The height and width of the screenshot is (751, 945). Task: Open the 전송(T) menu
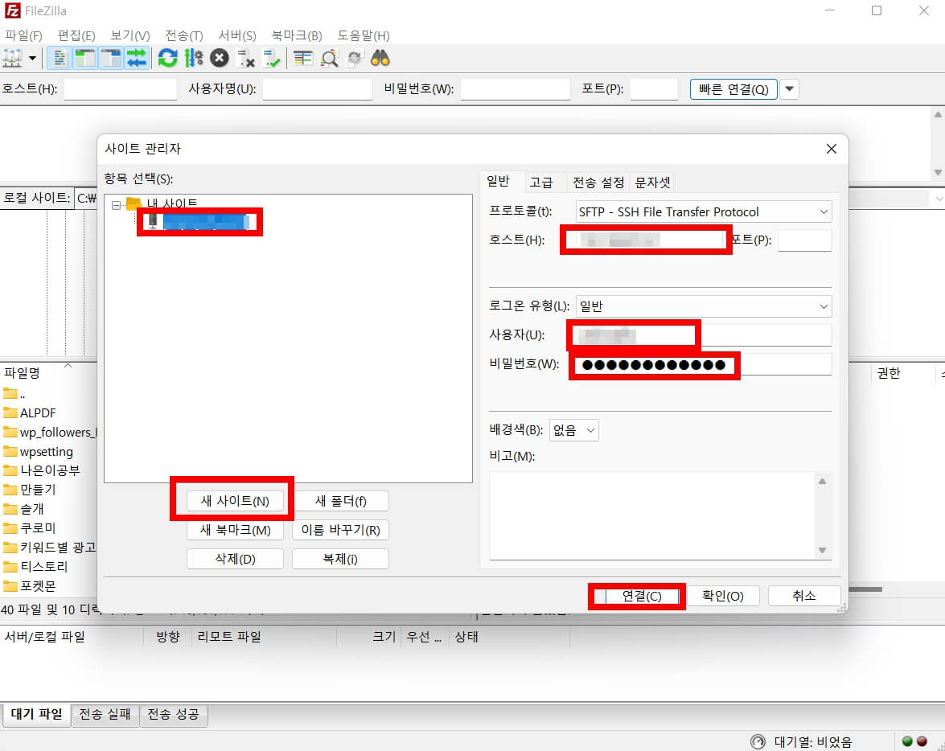[x=184, y=35]
